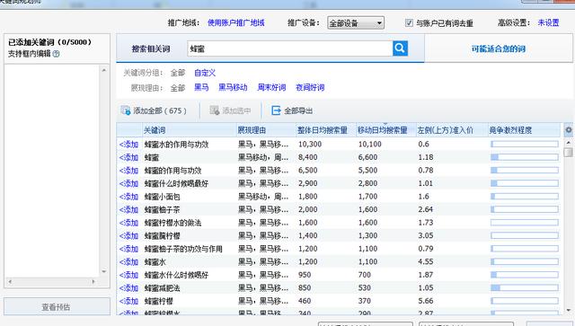
Task: Select search volume cell 10,300
Action: pos(310,144)
